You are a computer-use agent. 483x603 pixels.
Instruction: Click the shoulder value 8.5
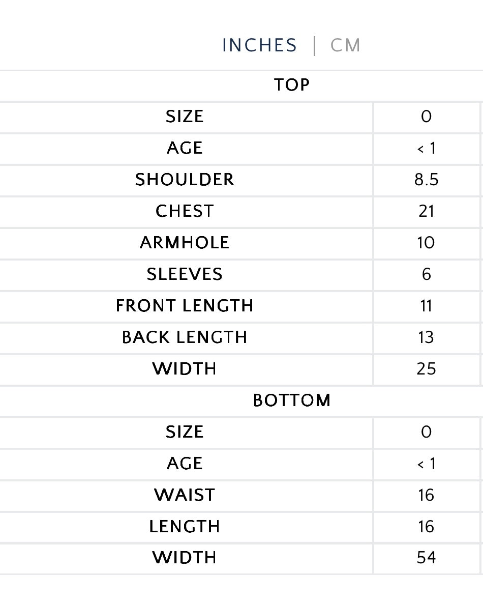click(x=426, y=180)
